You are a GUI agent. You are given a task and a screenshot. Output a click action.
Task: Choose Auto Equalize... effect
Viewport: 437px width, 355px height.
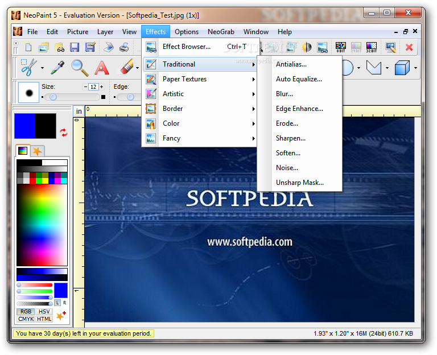pos(300,79)
